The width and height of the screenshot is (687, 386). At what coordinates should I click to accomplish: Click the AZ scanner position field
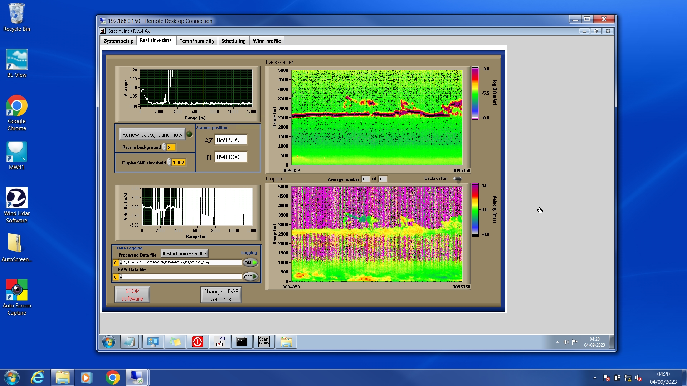[x=230, y=140]
